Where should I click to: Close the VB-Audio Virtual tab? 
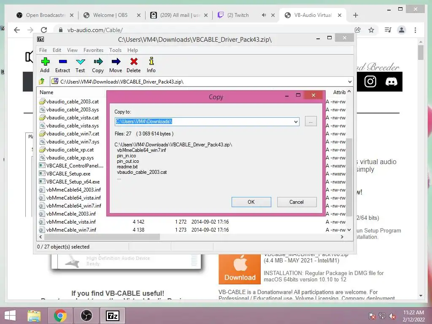coord(340,15)
